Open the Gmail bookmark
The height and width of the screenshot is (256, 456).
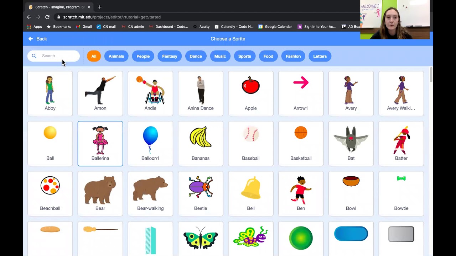[x=84, y=27]
